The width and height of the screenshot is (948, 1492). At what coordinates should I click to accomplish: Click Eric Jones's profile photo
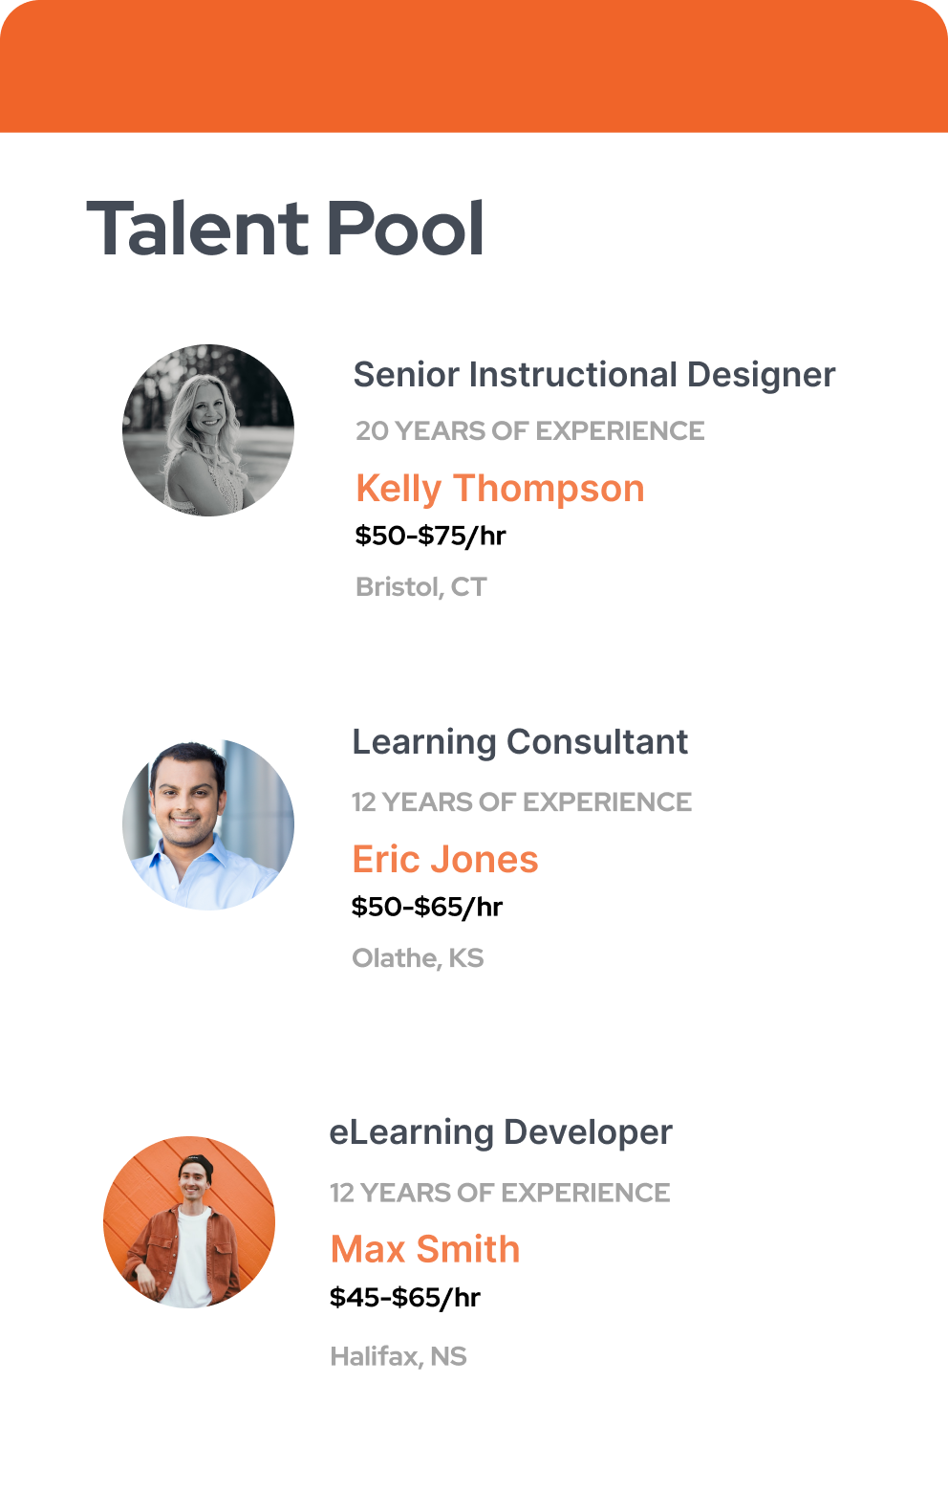[208, 824]
